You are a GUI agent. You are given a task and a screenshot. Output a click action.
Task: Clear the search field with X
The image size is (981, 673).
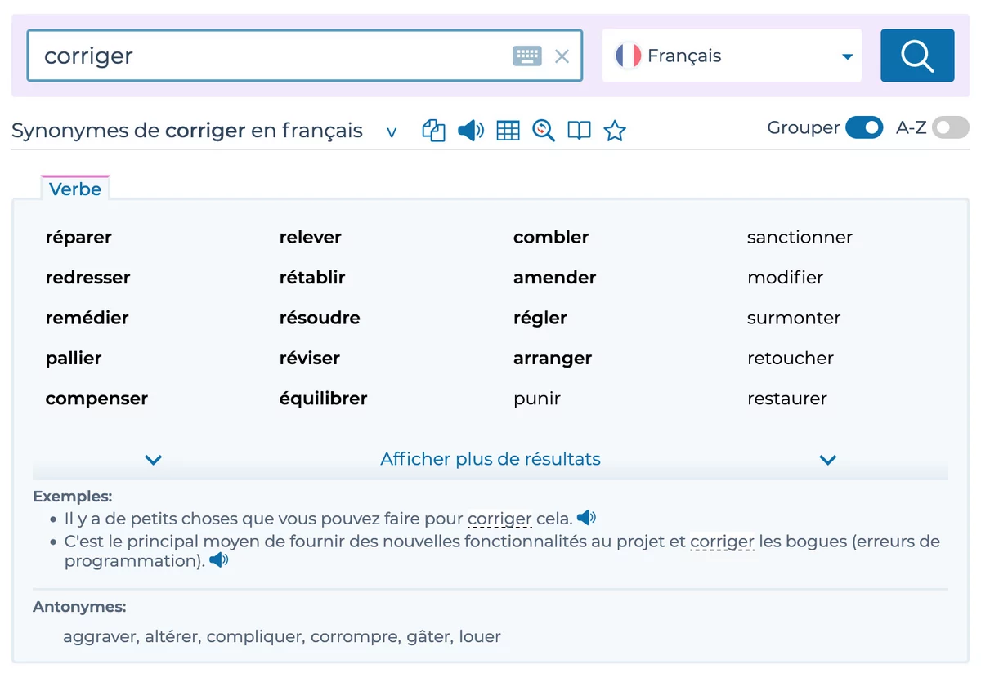click(x=562, y=56)
